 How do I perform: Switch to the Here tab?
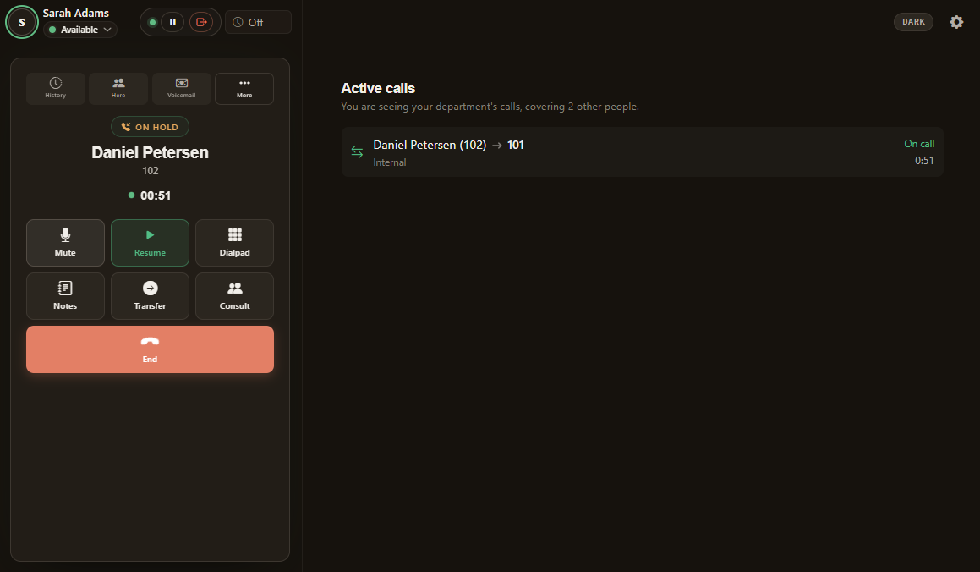[118, 88]
